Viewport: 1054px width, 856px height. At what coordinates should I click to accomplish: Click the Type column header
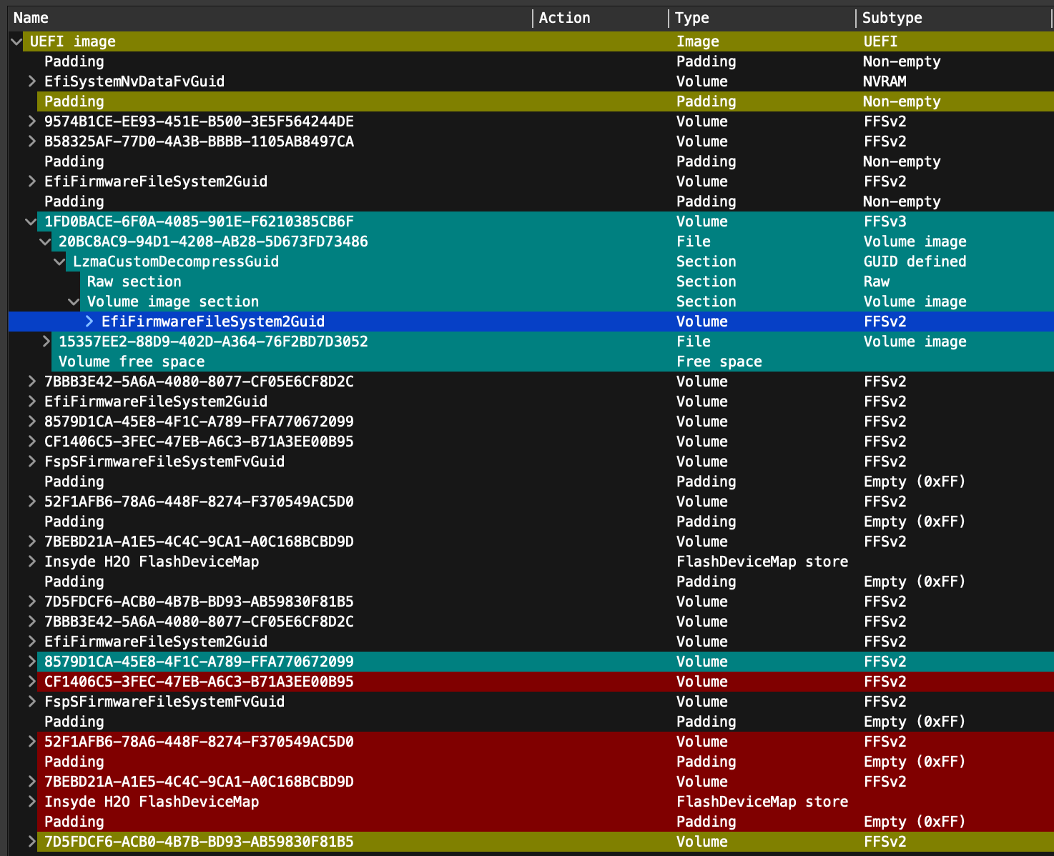click(x=691, y=18)
